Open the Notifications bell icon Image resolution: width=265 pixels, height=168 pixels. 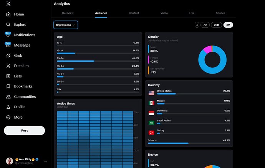click(8, 35)
